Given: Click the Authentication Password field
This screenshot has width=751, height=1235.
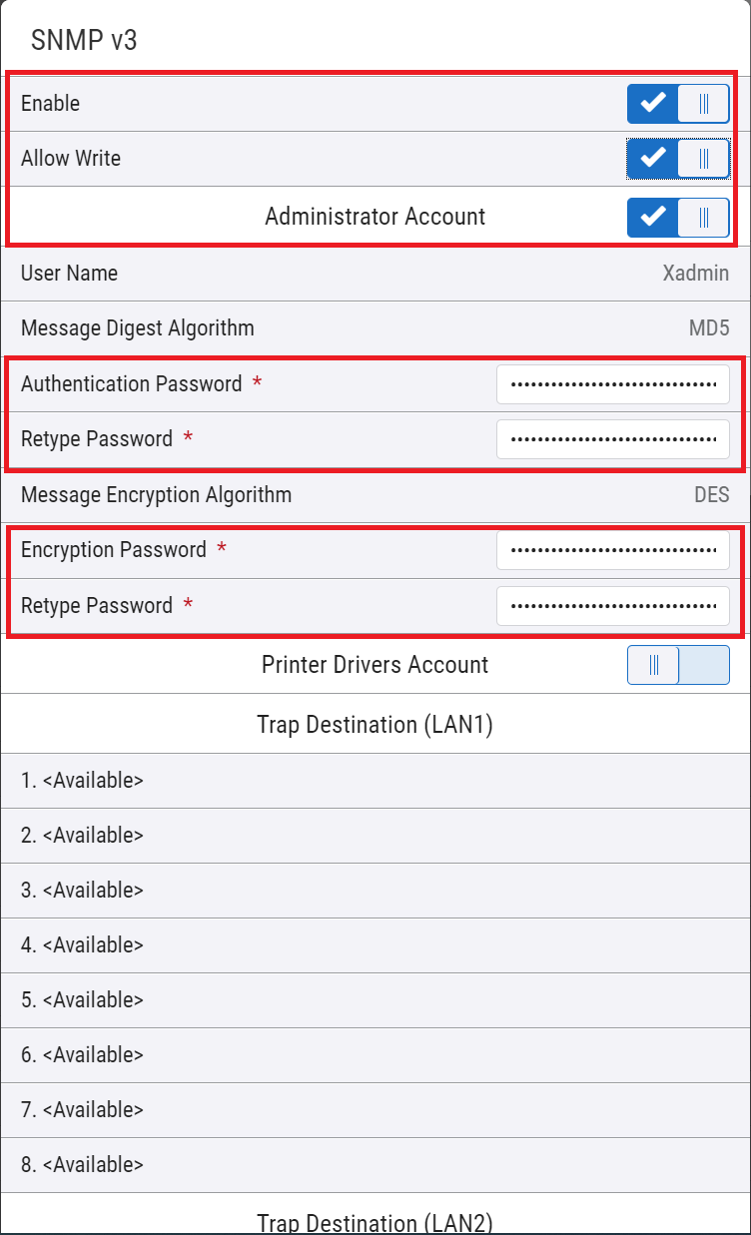Looking at the screenshot, I should [x=612, y=384].
